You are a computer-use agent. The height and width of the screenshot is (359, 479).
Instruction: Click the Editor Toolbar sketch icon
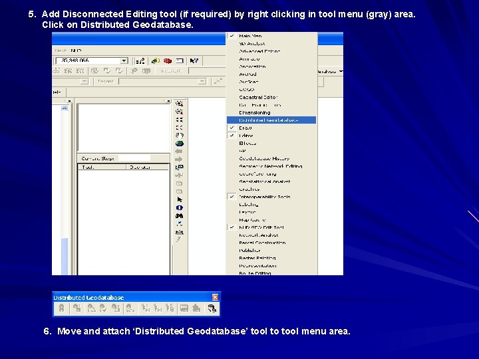(x=140, y=60)
